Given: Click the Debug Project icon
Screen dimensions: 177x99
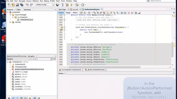Looking at the screenshot, I should tap(77, 5).
